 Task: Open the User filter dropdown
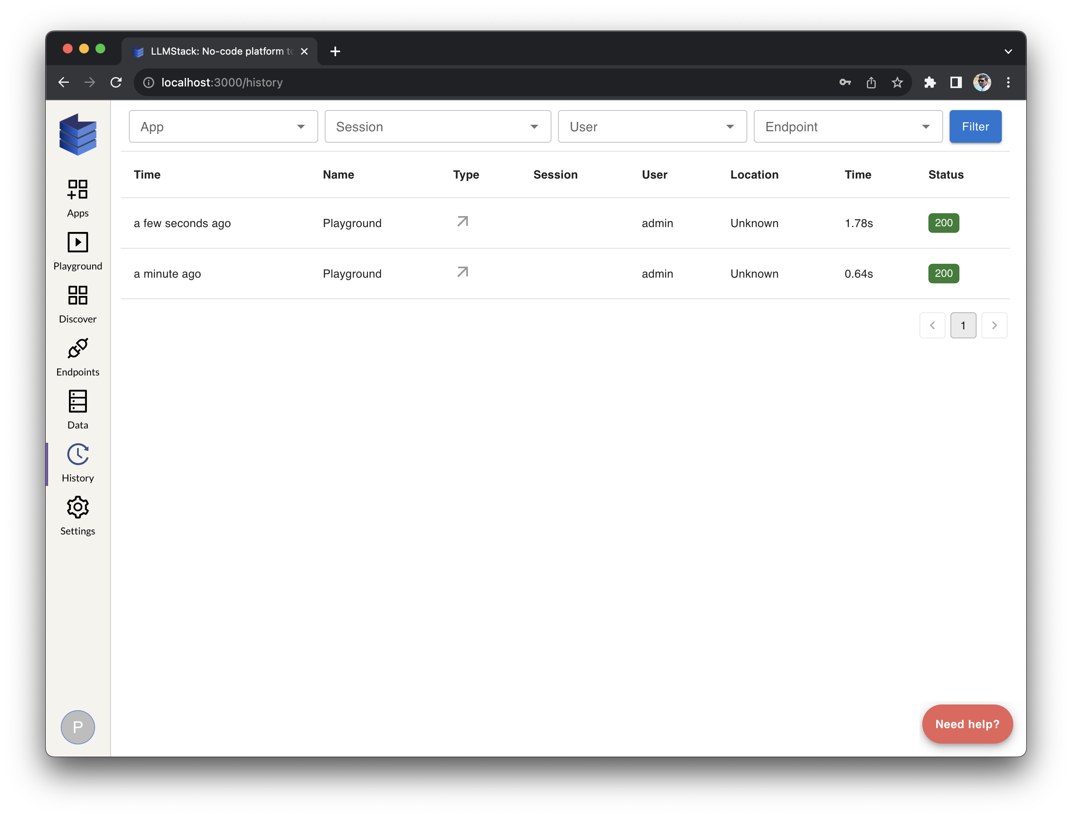point(651,126)
